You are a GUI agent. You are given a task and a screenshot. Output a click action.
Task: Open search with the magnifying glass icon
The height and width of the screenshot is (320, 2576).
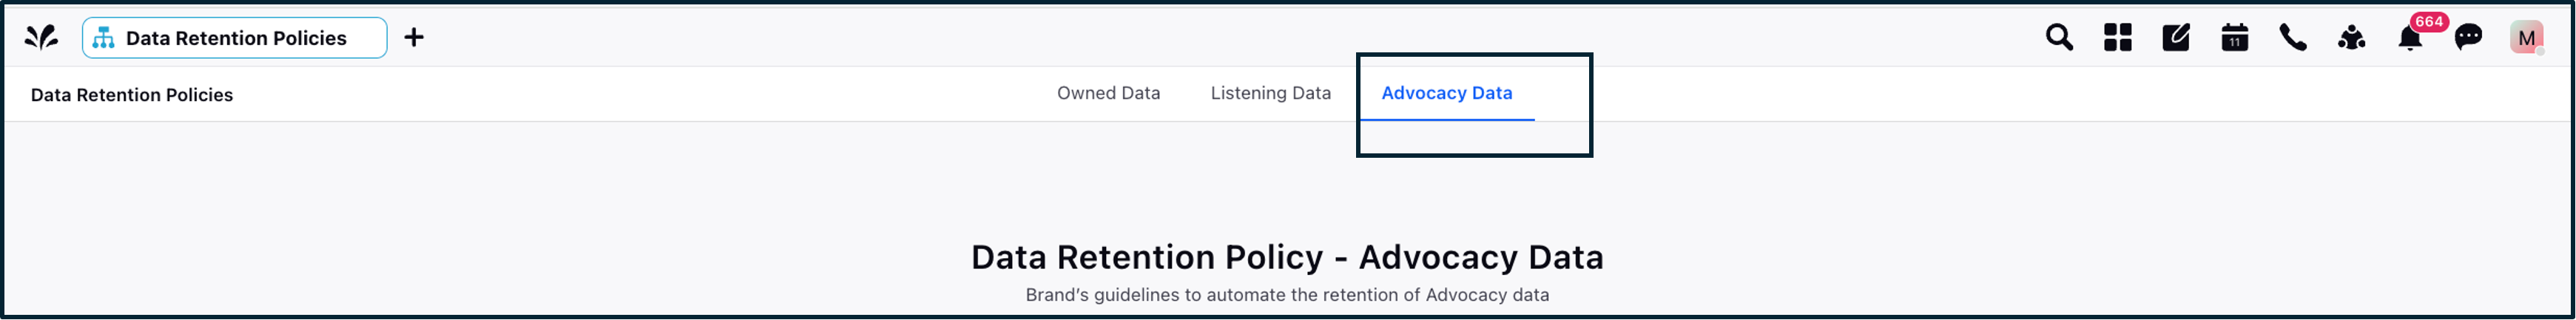[2058, 38]
